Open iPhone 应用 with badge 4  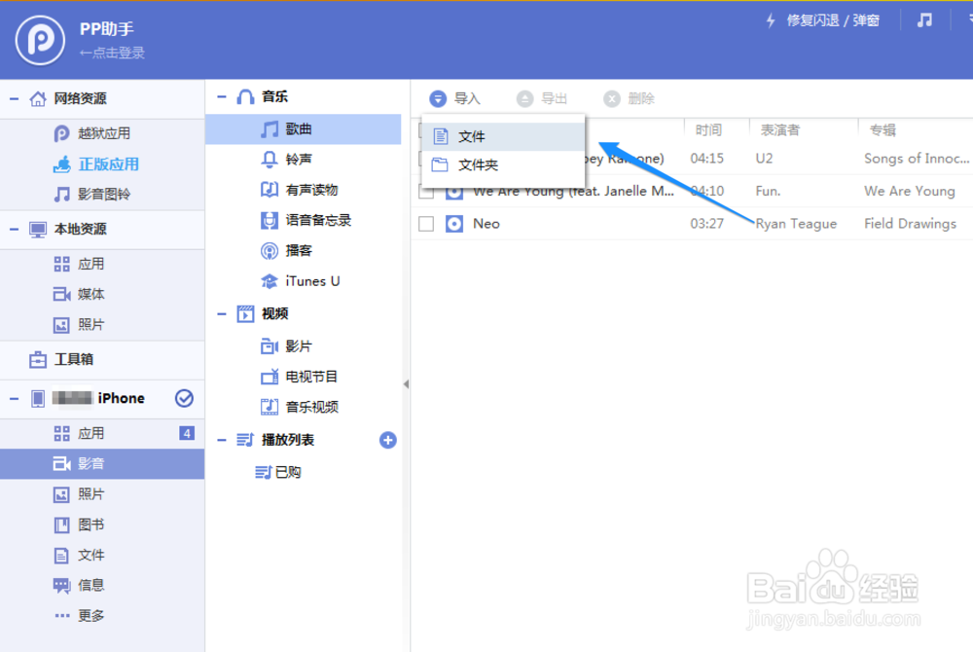102,434
